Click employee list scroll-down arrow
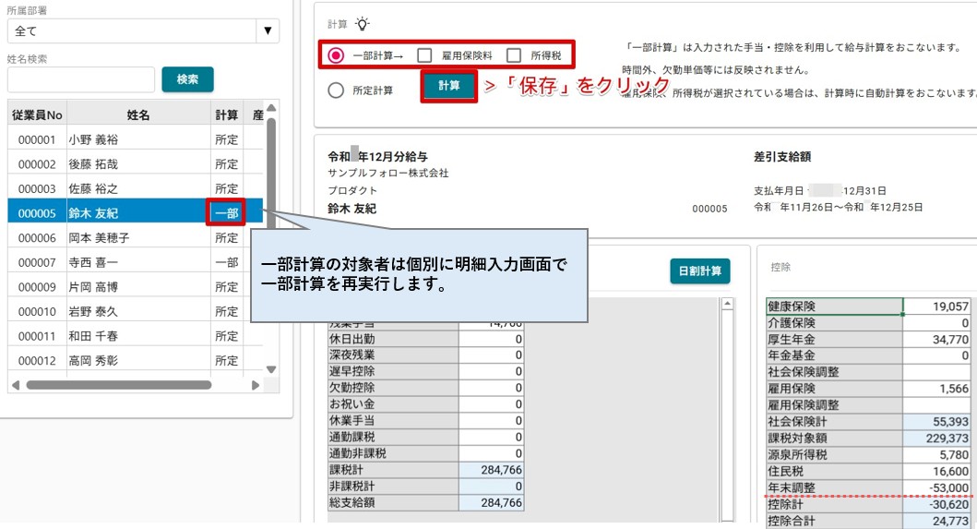The height and width of the screenshot is (529, 977). tap(271, 369)
